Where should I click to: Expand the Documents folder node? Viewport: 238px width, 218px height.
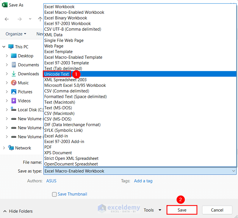[x=7, y=65]
